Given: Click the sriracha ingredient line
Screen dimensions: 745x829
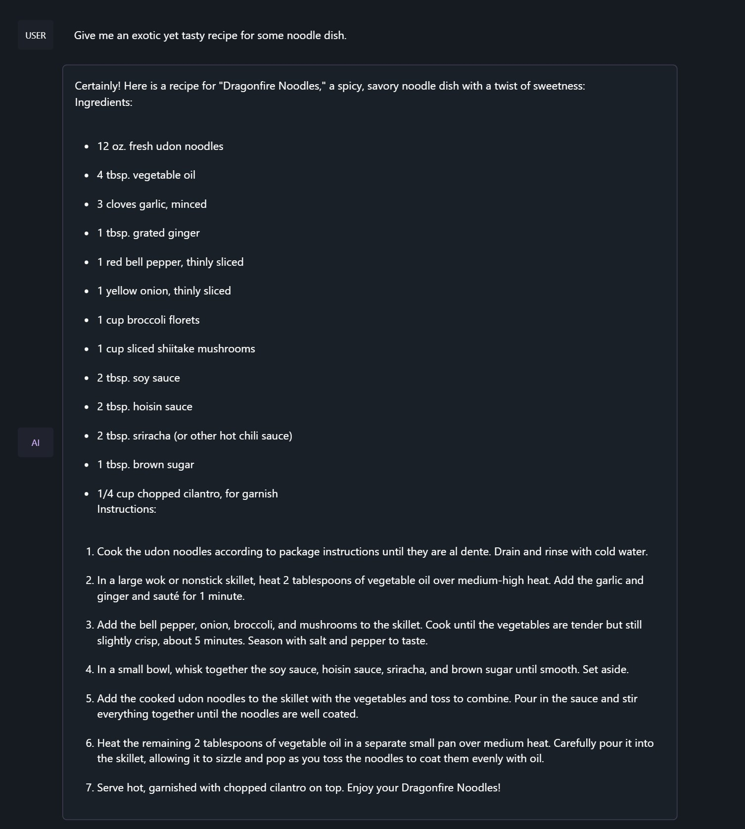Looking at the screenshot, I should pyautogui.click(x=194, y=436).
